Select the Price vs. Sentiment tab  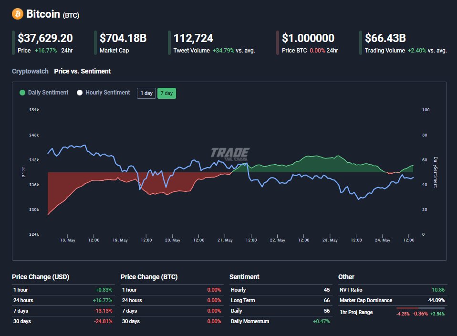pyautogui.click(x=83, y=71)
